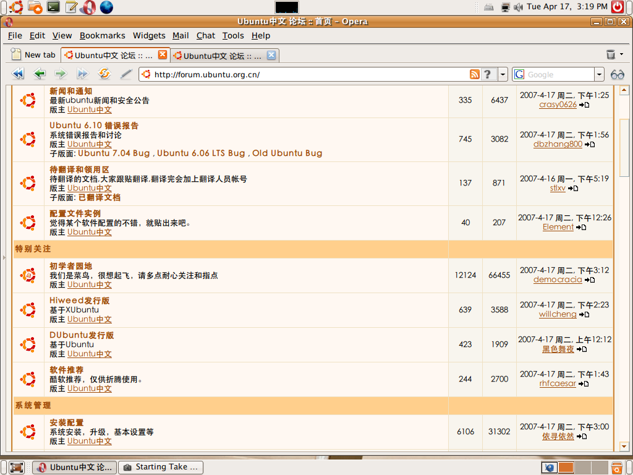Click the Fast Forward button
This screenshot has width=633, height=475.
click(x=82, y=74)
